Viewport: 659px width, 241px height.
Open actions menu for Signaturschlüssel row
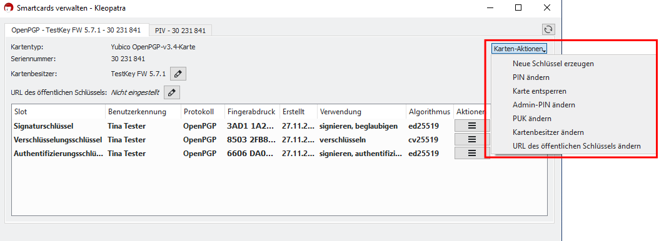point(471,126)
